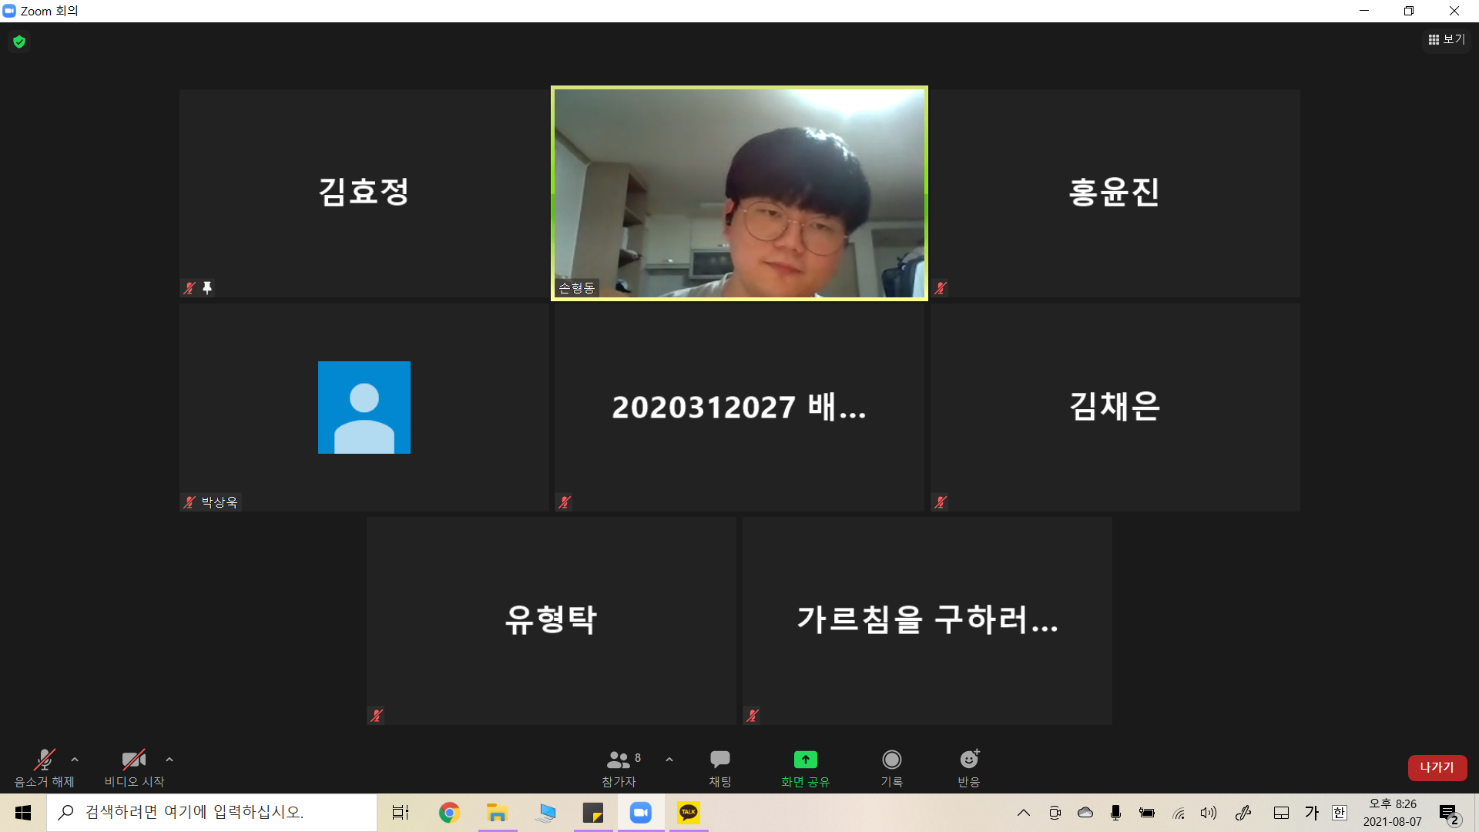Select the 손형동 video thumbnail
Screen dimensions: 1479x832
(739, 193)
